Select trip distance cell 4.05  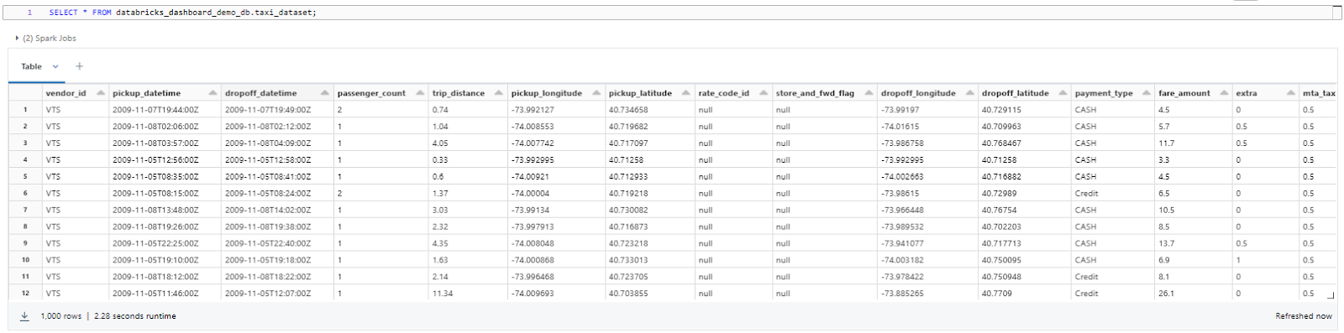[467, 143]
